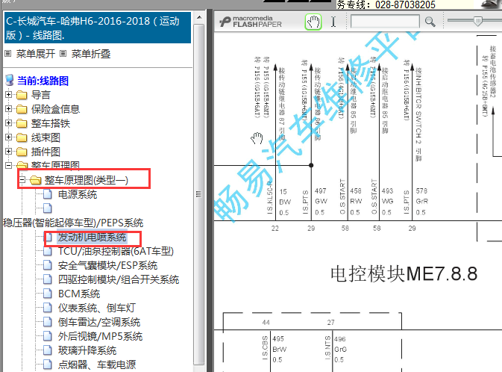
Task: Click the 菜单展开 small list icon
Action: click(x=8, y=54)
